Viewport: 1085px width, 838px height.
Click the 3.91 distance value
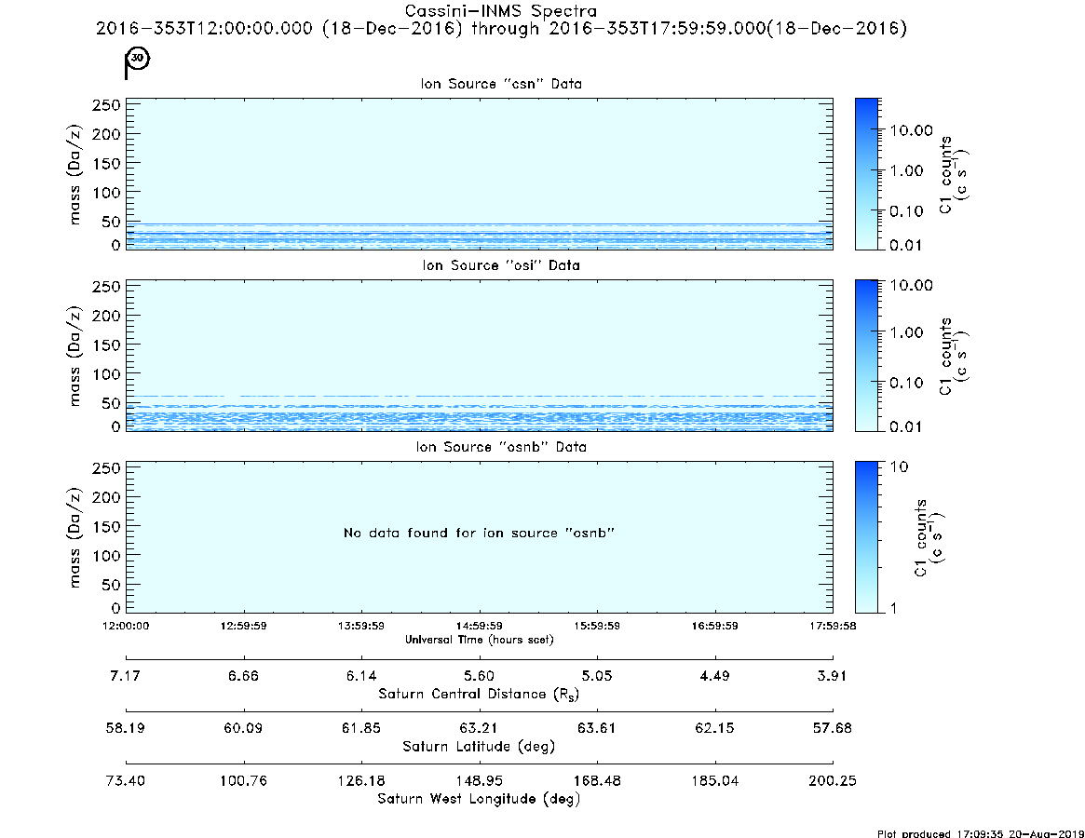point(832,676)
